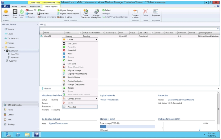
Task: Show hidden icons in the system tray
Action: click(204, 135)
